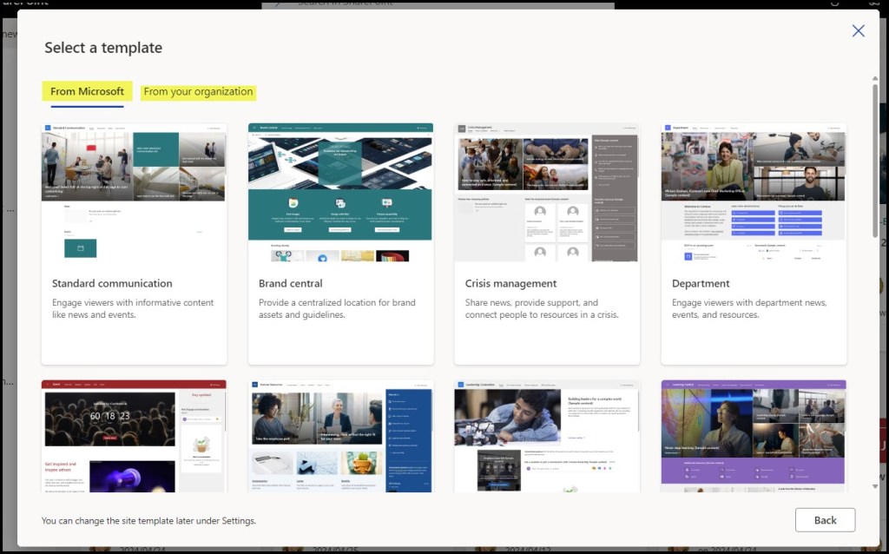Click the Standard communication card title
Image resolution: width=889 pixels, height=554 pixels.
click(x=112, y=283)
